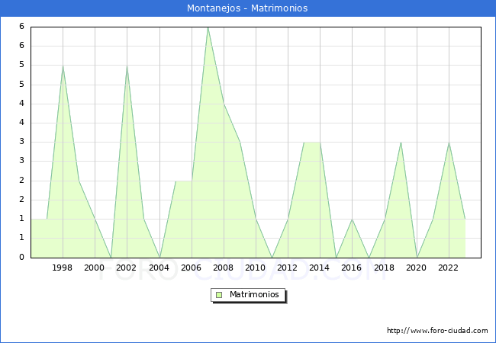Click the chart title Montanejos - Matrimonios
The height and width of the screenshot is (343, 496).
coord(247,8)
